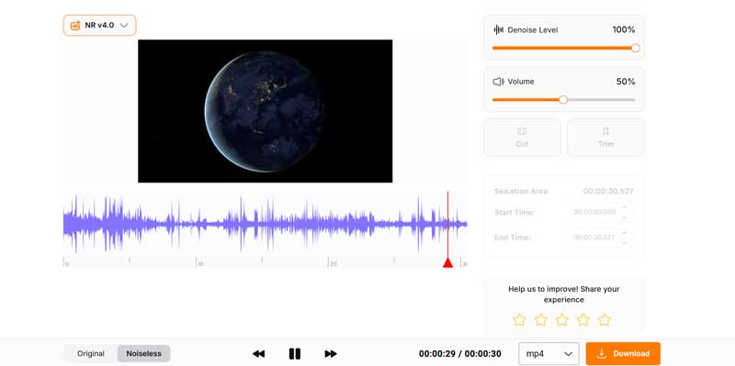Decrease the Start Time with down arrow
The height and width of the screenshot is (366, 735).
[x=624, y=216]
